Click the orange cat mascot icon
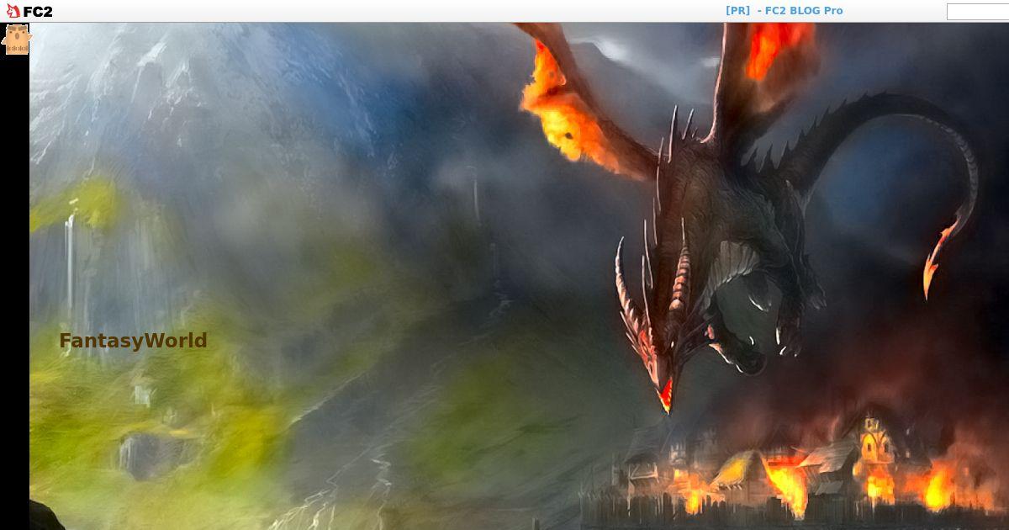Screen dimensions: 1009x530 pos(16,39)
